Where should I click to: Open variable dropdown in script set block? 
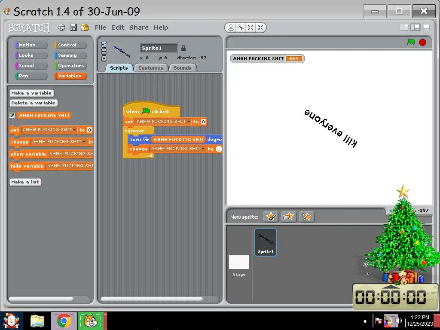[x=188, y=122]
